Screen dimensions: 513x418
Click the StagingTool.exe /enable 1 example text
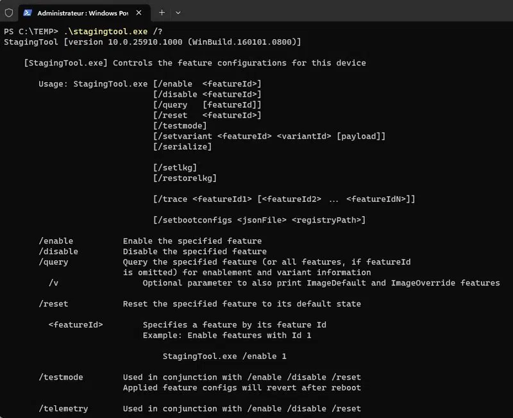pos(224,356)
